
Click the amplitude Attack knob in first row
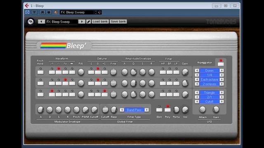tap(125, 72)
